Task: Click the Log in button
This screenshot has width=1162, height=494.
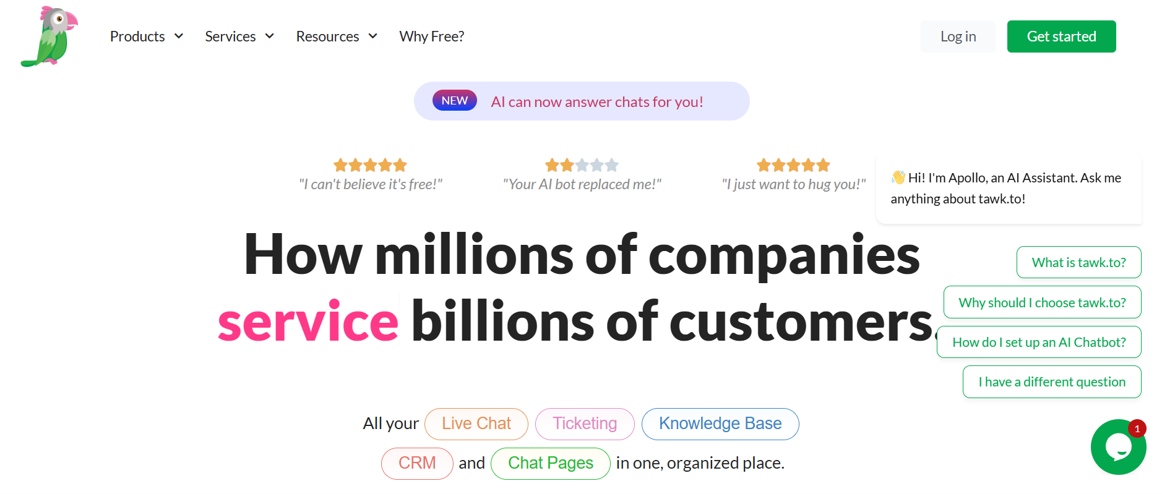Action: point(958,36)
